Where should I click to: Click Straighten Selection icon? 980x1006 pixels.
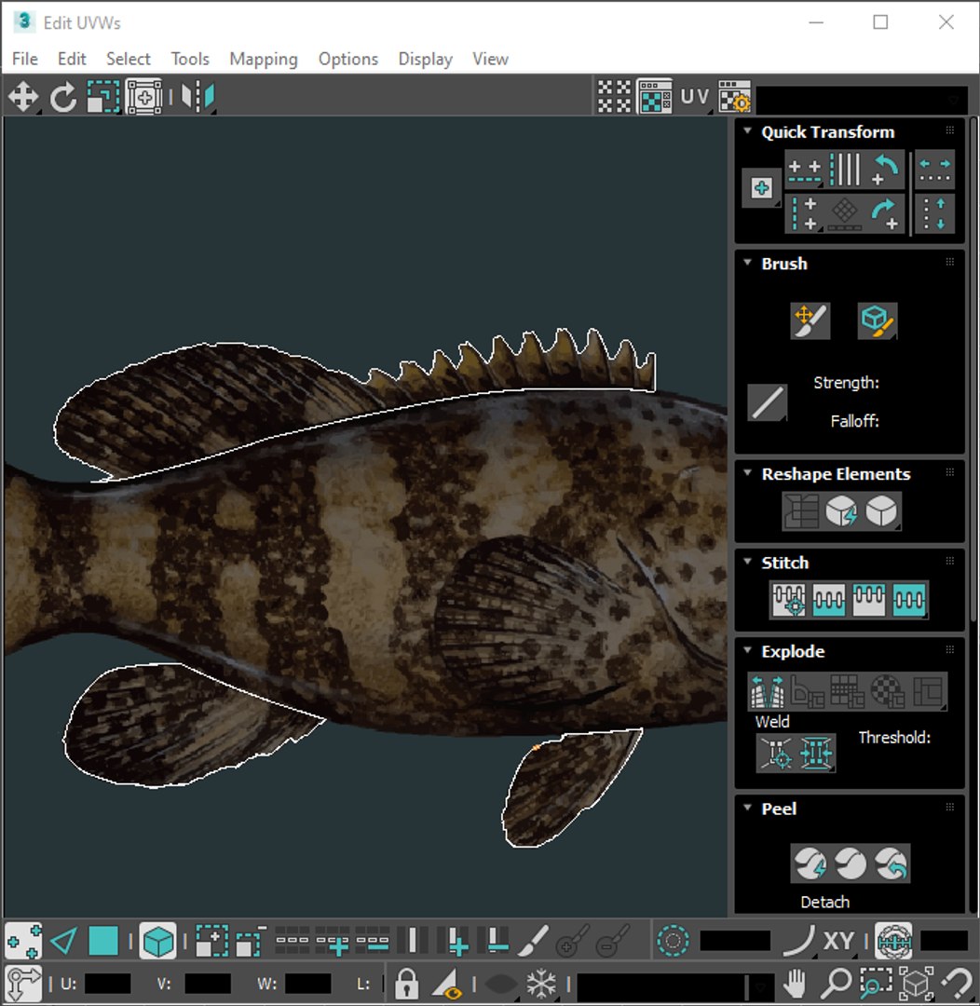(801, 511)
